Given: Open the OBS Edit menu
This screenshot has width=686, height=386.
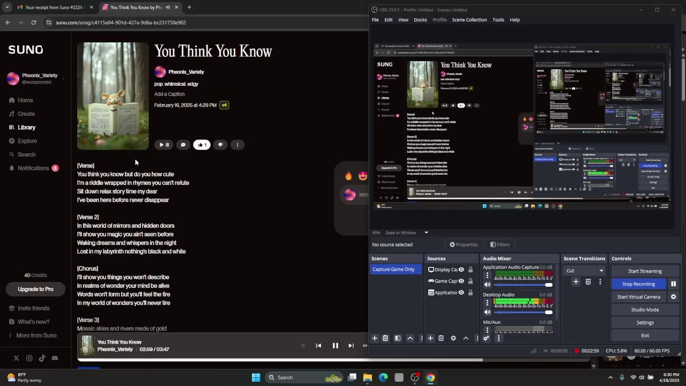Looking at the screenshot, I should coord(389,20).
